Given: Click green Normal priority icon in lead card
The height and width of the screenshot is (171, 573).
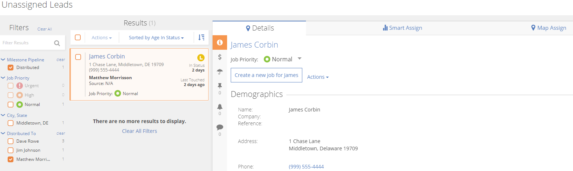Looking at the screenshot, I should [x=118, y=93].
